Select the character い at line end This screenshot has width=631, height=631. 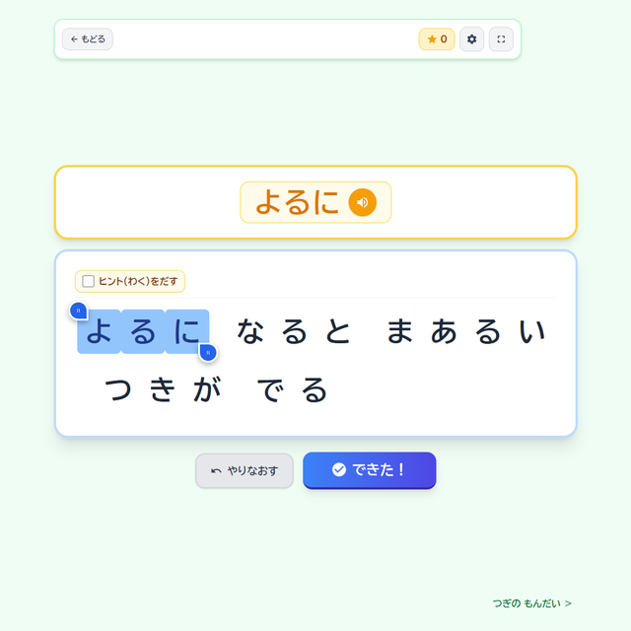coord(532,331)
